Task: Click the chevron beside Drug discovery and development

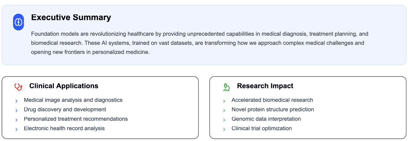Action: [x=16, y=111]
